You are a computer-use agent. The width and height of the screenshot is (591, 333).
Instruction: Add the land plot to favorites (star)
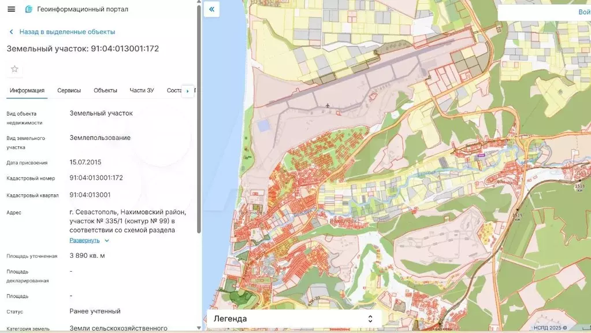pyautogui.click(x=14, y=69)
